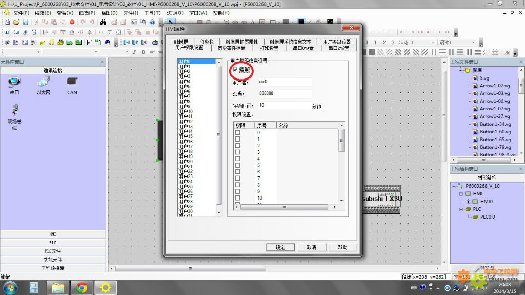This screenshot has height=295, width=525.
Task: Switch to the 触摸屏 tab
Action: 181,42
